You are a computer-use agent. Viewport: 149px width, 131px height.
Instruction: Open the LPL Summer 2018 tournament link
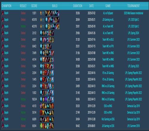coord(134,126)
